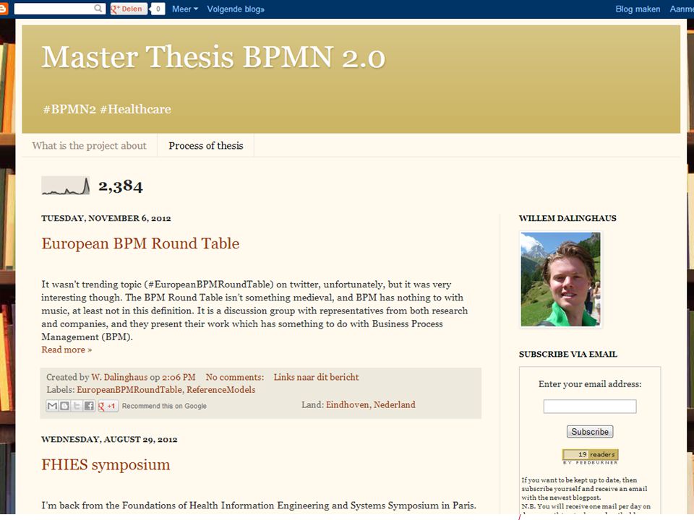Click the BlogThis share icon
Viewport: 694px width, 520px height.
tap(64, 405)
